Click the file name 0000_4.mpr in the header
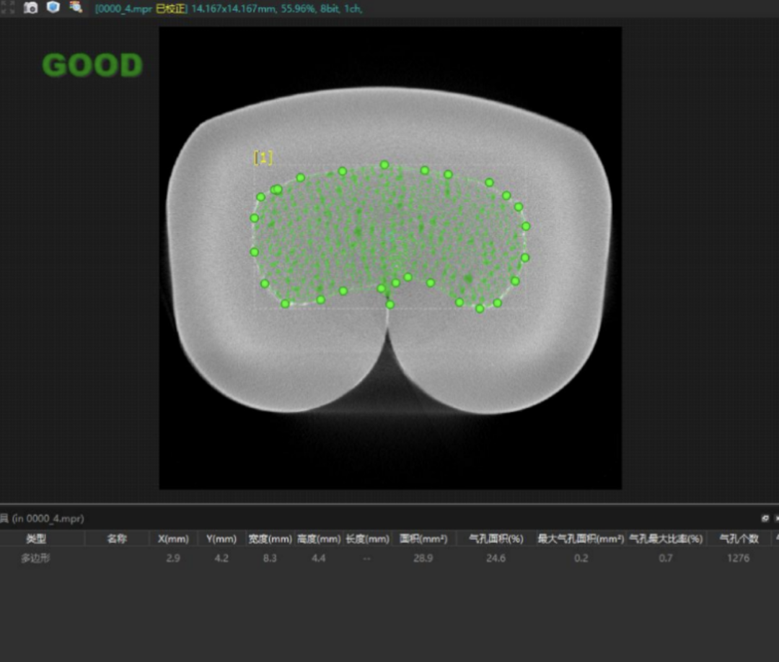The image size is (779, 662). pos(125,9)
